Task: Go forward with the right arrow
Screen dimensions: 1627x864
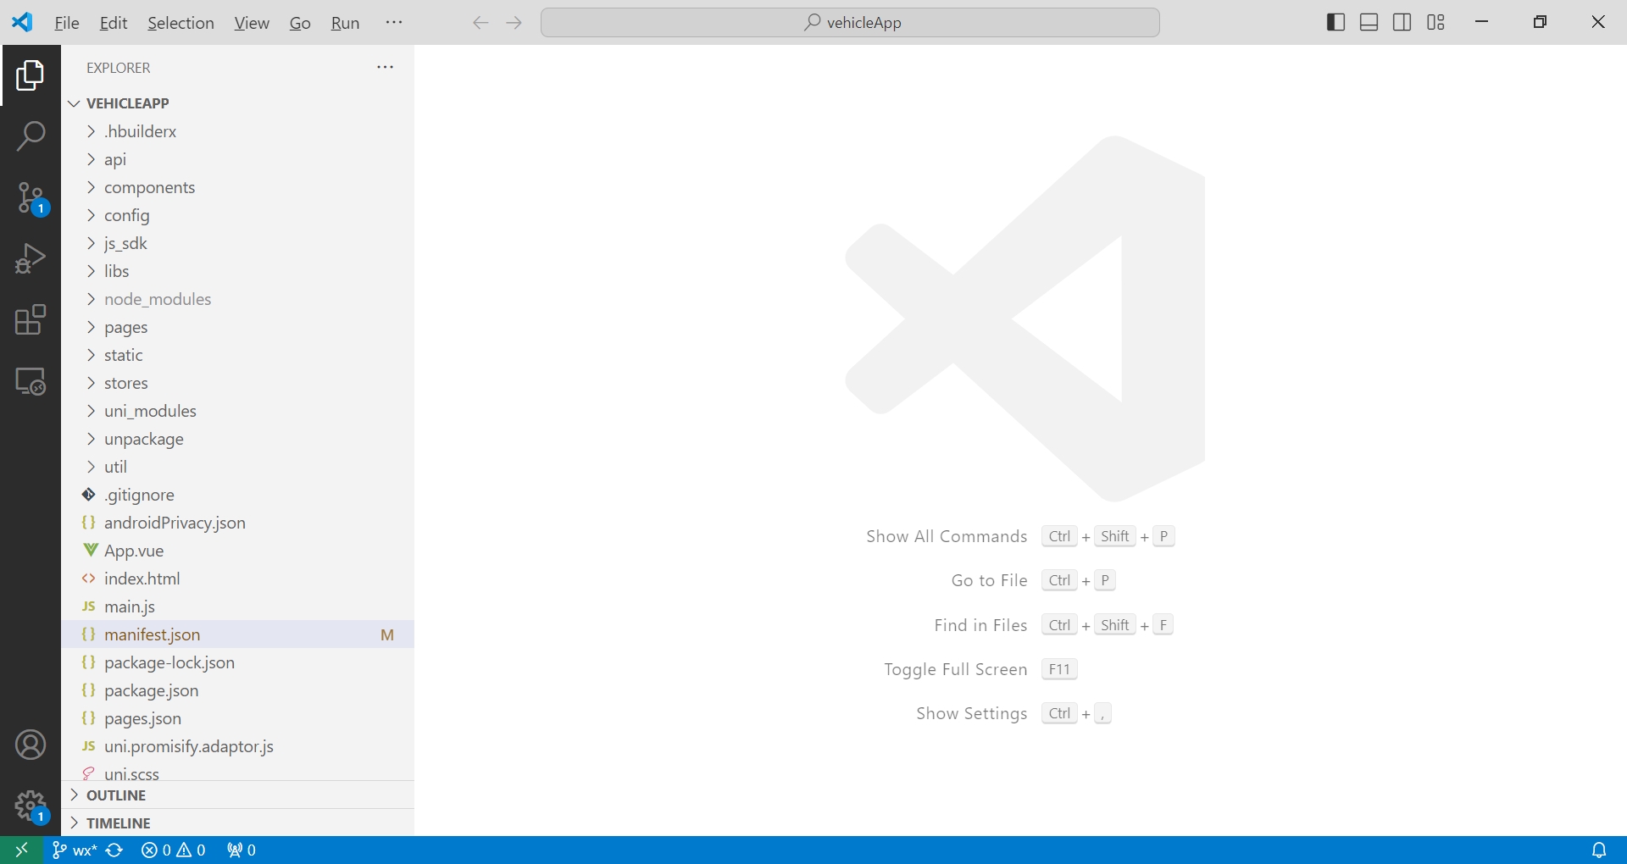Action: 514,23
